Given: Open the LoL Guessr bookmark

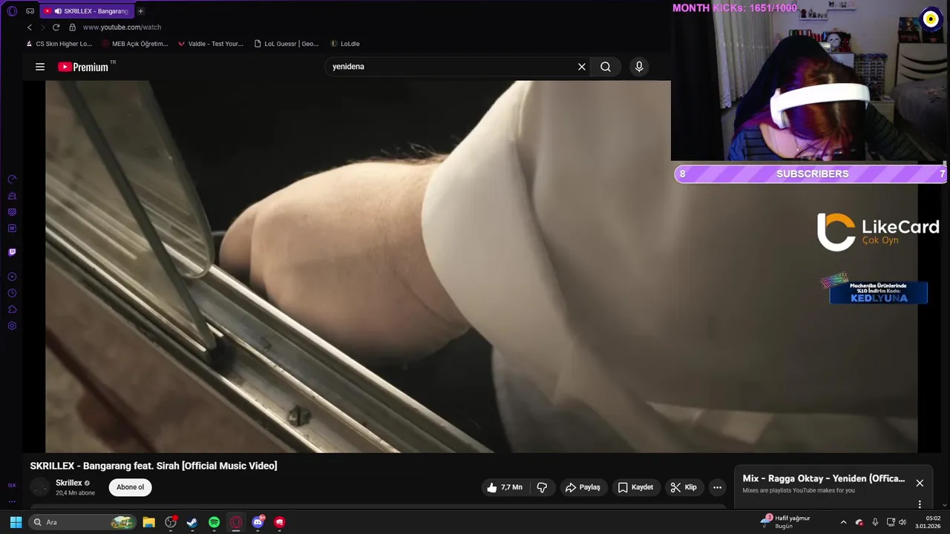Looking at the screenshot, I should coord(286,44).
